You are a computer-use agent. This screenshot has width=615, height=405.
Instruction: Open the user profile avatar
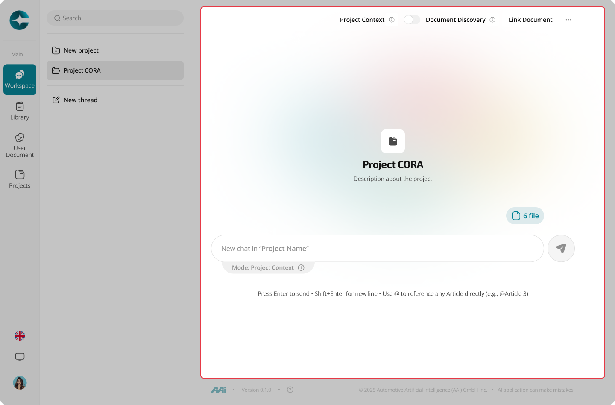[x=20, y=383]
